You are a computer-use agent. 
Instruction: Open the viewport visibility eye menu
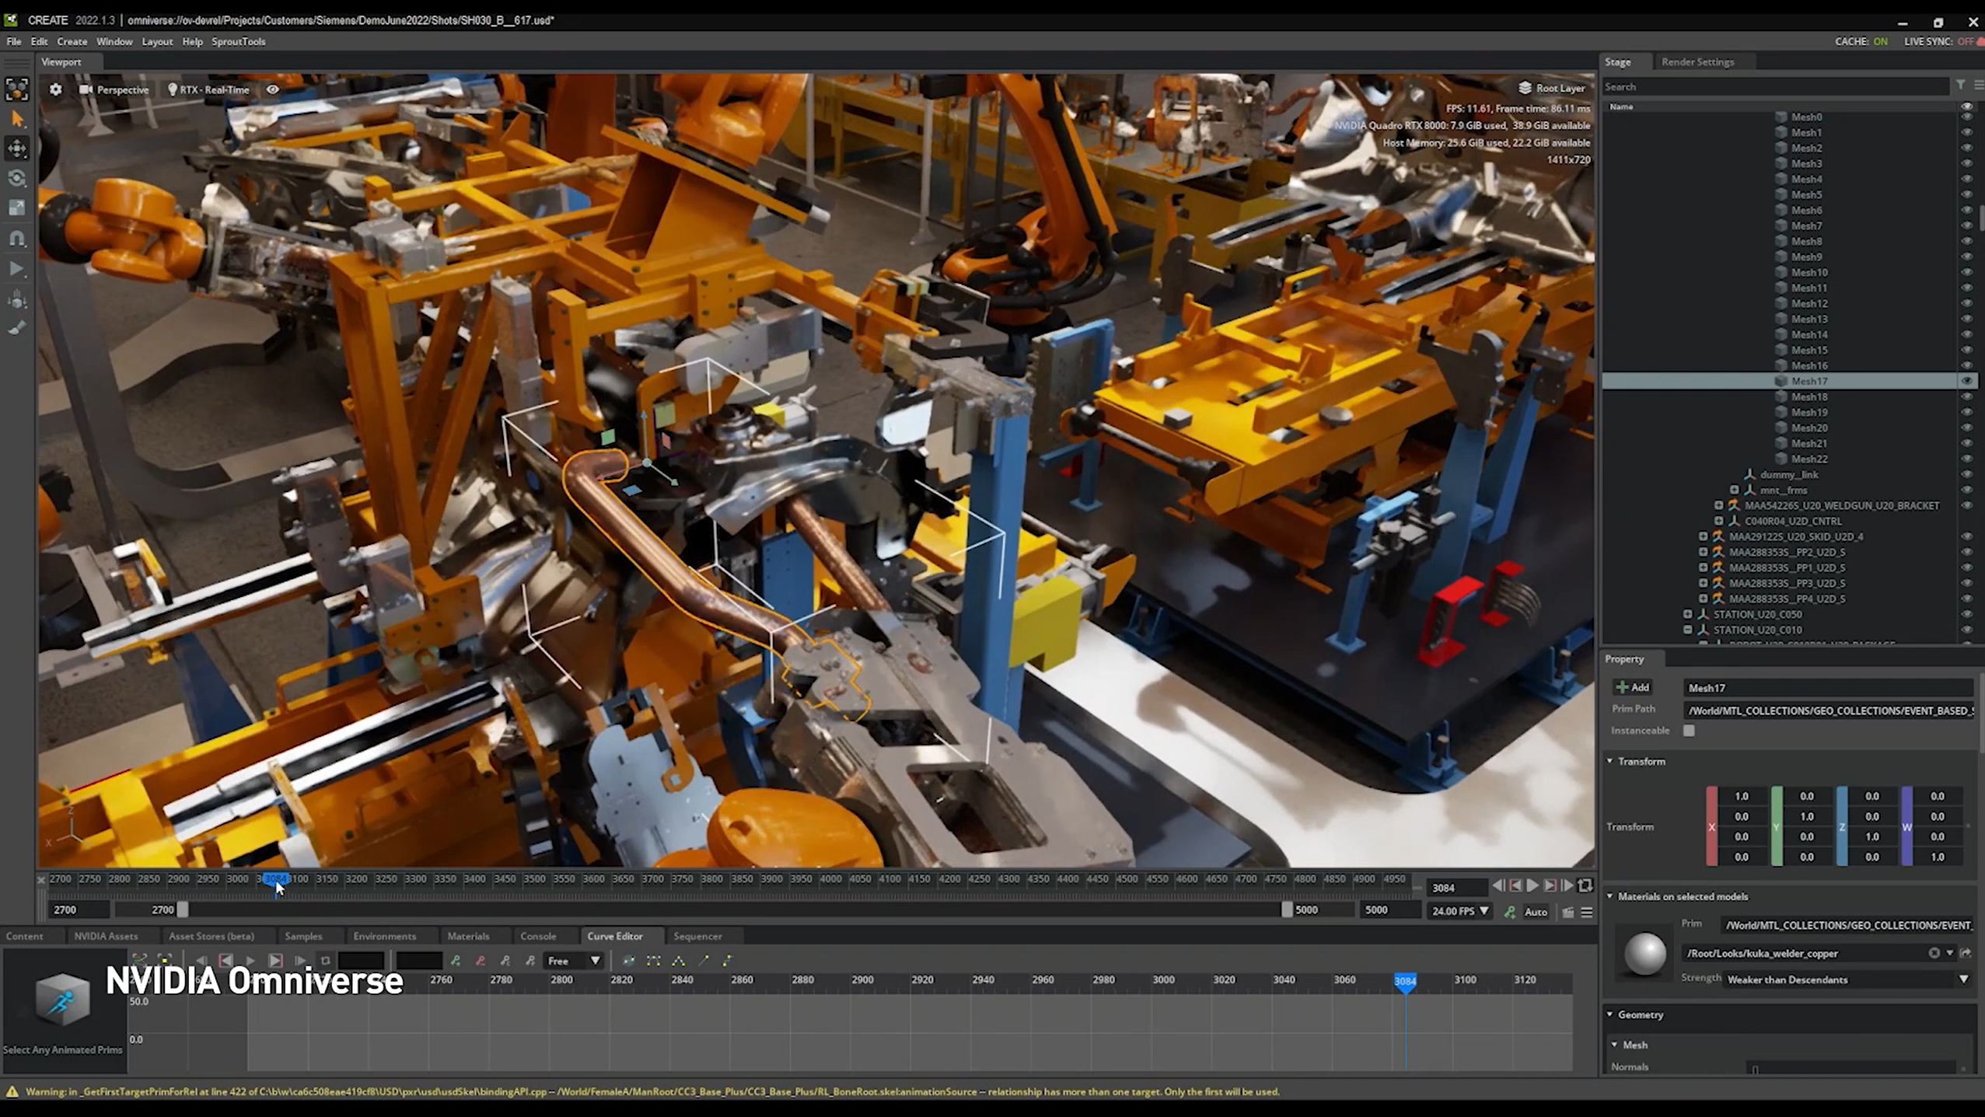(x=273, y=89)
